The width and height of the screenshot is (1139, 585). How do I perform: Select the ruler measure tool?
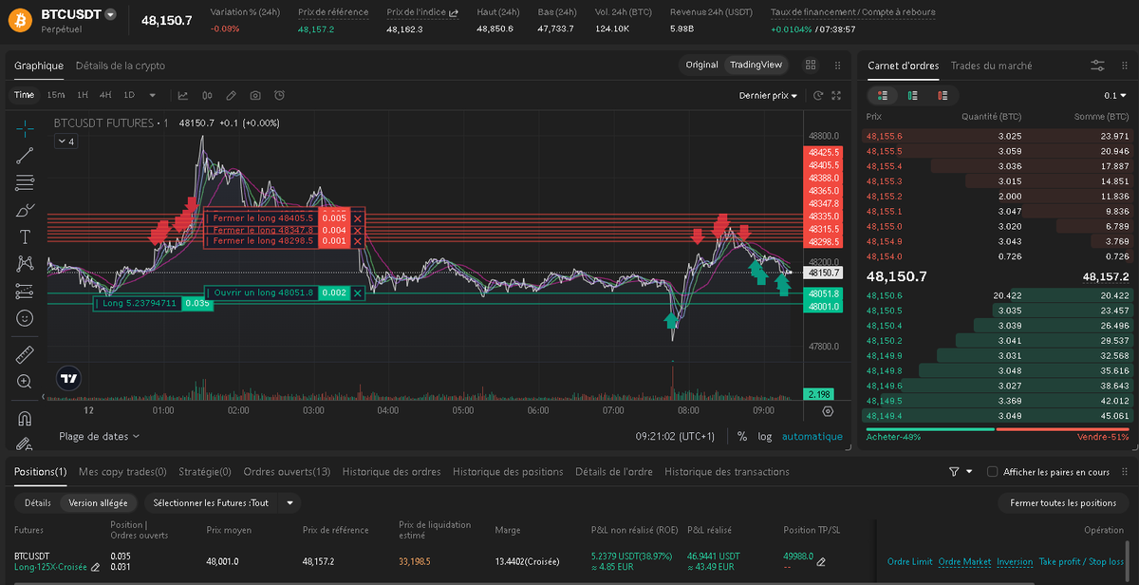25,355
